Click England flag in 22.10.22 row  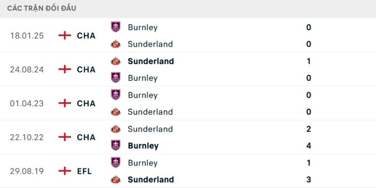(64, 137)
